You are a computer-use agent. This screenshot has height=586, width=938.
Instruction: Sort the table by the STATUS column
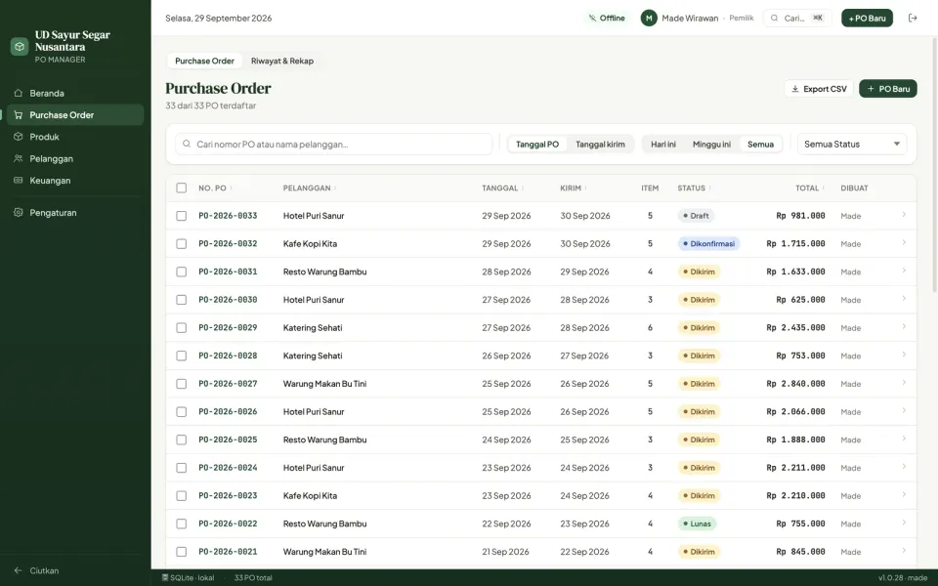pyautogui.click(x=694, y=188)
